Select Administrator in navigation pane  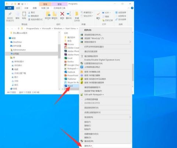18,50
